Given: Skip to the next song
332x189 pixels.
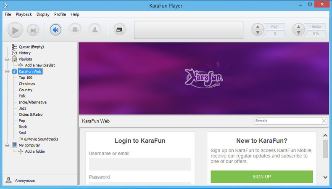Looking at the screenshot, I should [x=33, y=30].
